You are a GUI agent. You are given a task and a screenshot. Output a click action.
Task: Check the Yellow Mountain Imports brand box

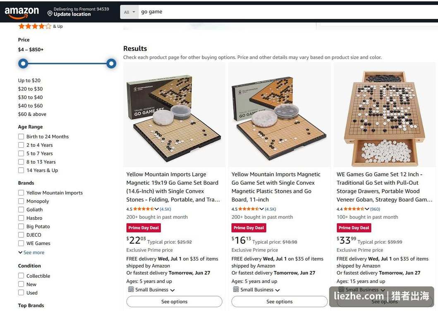pyautogui.click(x=21, y=192)
